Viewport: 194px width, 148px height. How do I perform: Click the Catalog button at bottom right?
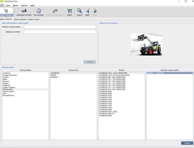[x=187, y=143]
